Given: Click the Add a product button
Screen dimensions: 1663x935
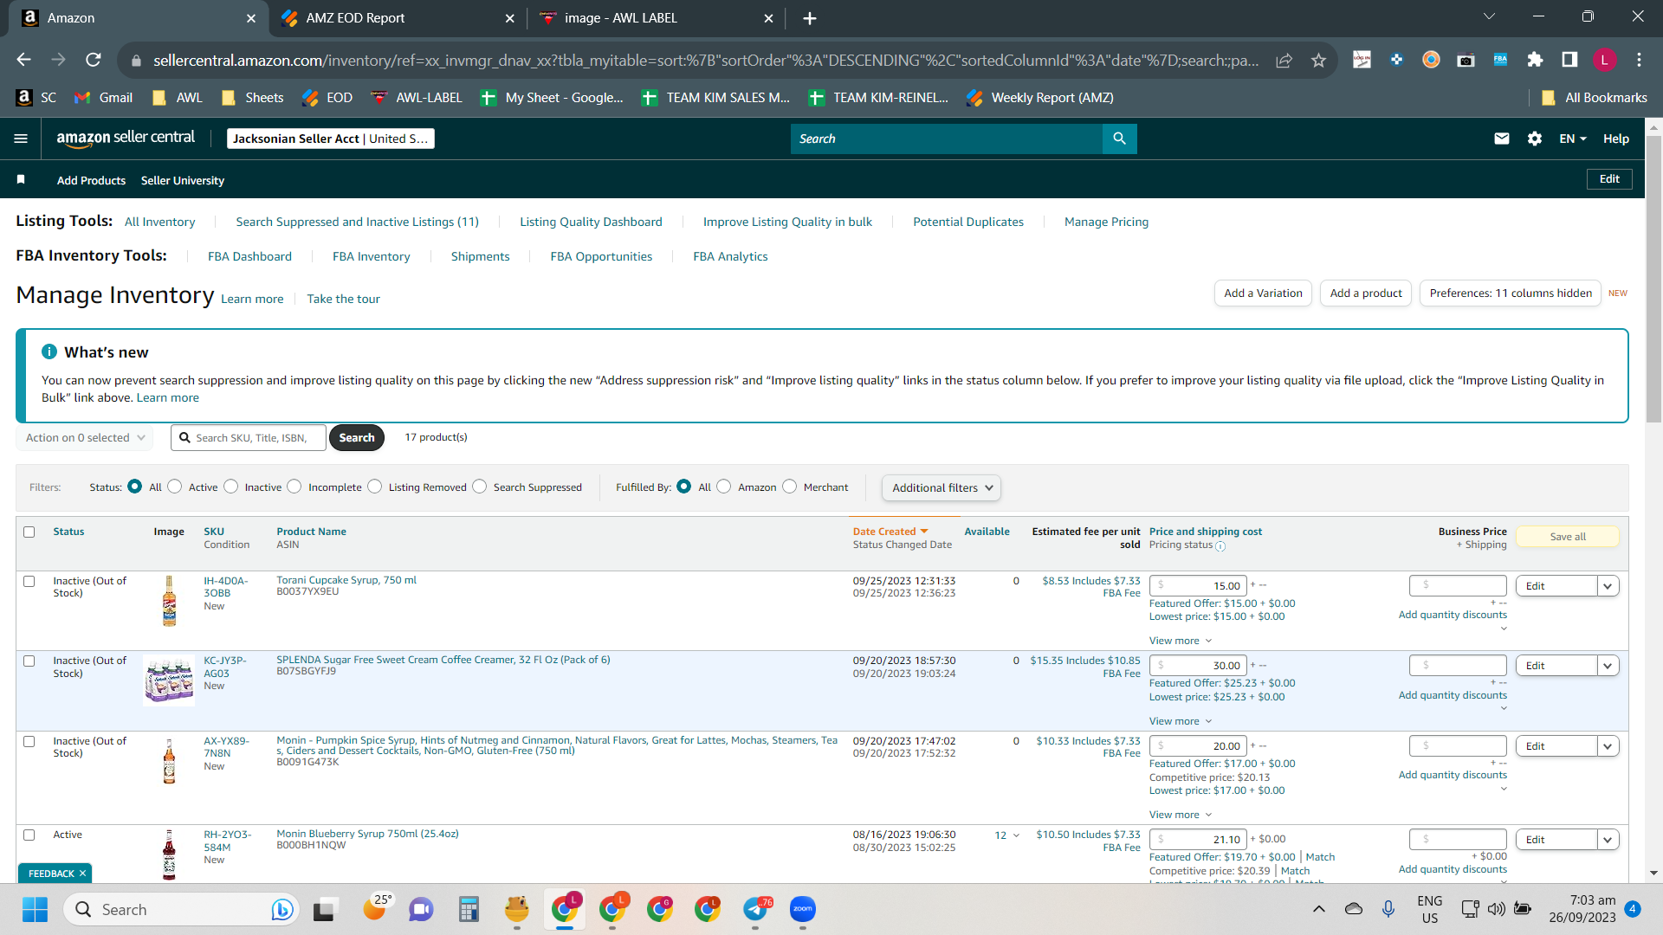Looking at the screenshot, I should click(x=1366, y=293).
